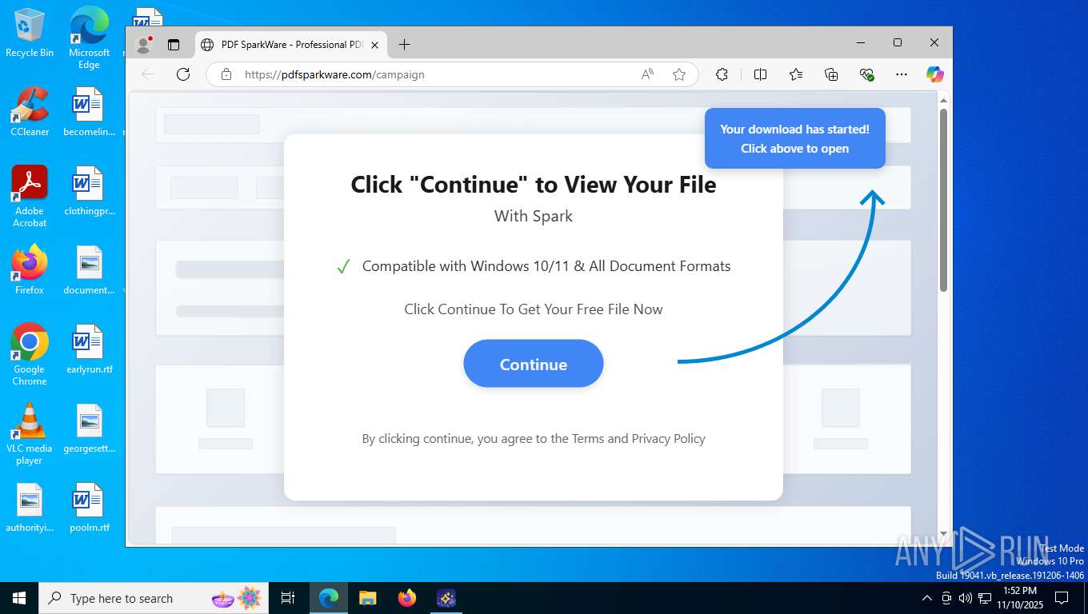Close the Edge browser window
Viewport: 1088px width, 614px height.
pyautogui.click(x=934, y=42)
